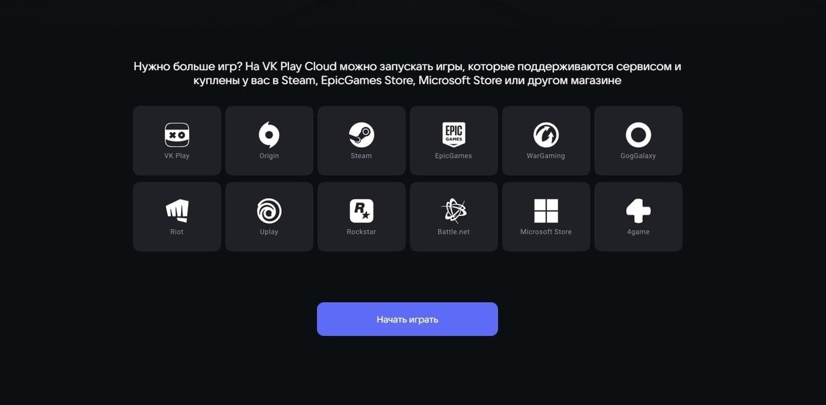
Task: Click the Riot fist icon
Action: 177,211
